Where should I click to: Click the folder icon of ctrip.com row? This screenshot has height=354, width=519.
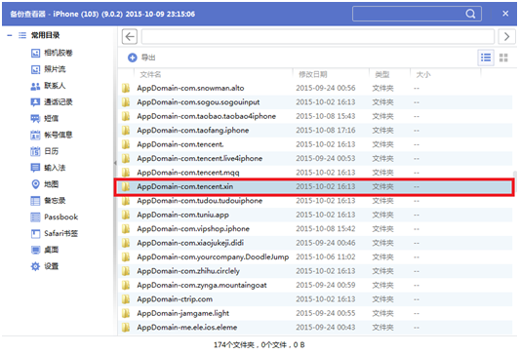[x=126, y=299]
